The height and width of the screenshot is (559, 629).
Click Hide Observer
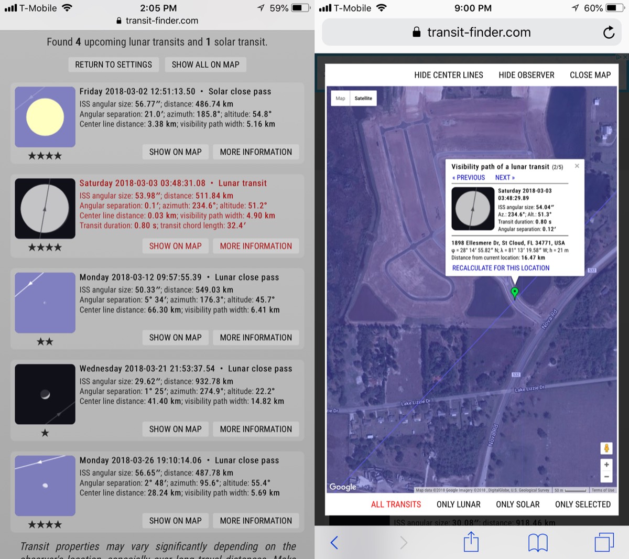526,75
